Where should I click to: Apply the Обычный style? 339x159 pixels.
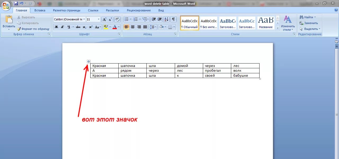pyautogui.click(x=190, y=23)
